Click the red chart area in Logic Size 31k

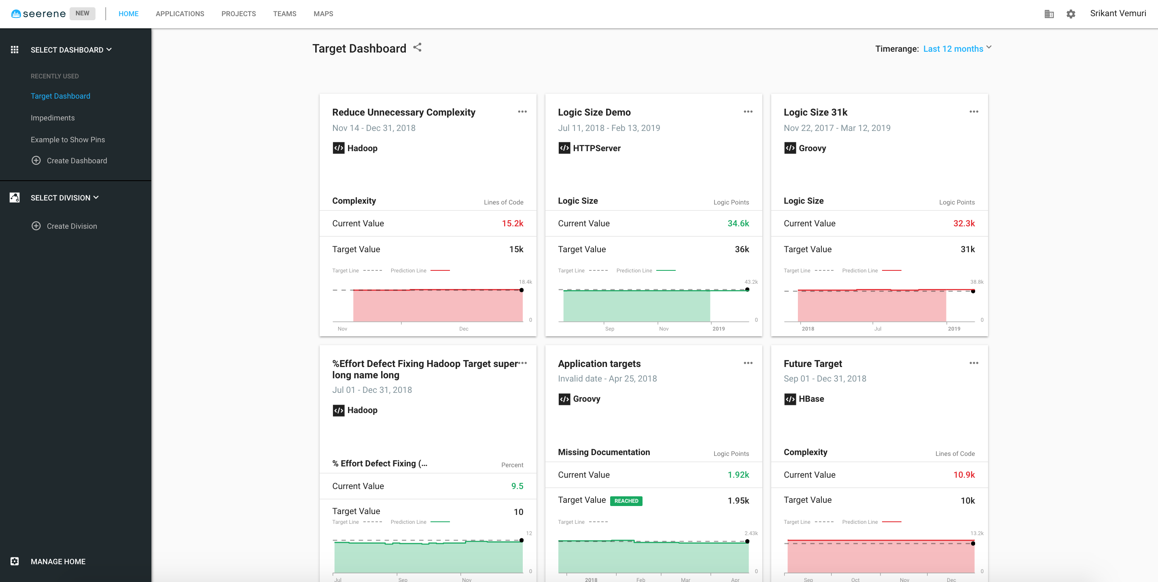pos(872,306)
